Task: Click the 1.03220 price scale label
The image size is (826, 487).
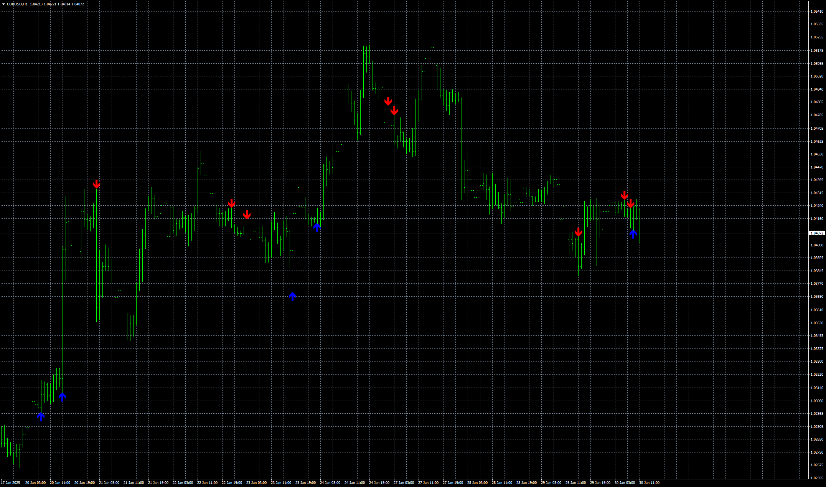Action: (x=817, y=375)
